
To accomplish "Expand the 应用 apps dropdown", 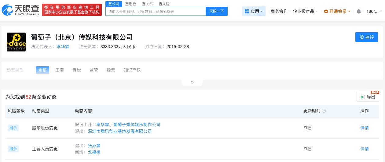I will [x=254, y=11].
